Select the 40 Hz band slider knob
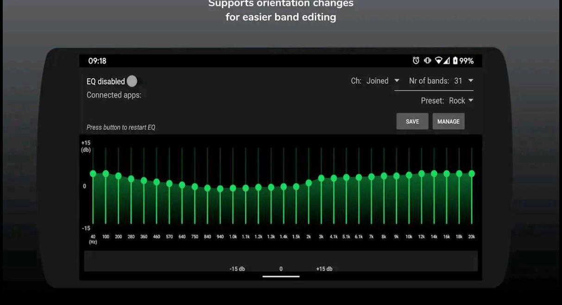This screenshot has height=305, width=562. click(93, 174)
